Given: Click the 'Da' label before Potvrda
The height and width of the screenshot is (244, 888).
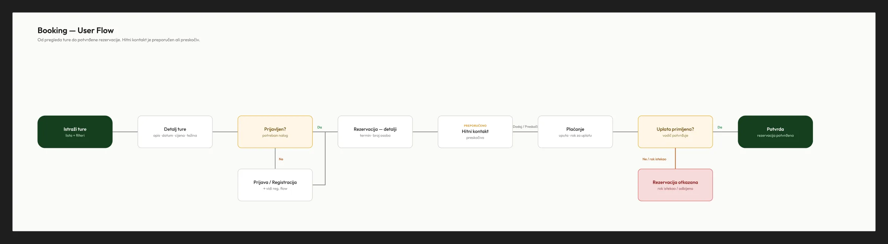Looking at the screenshot, I should click(x=720, y=127).
